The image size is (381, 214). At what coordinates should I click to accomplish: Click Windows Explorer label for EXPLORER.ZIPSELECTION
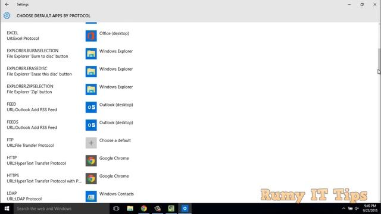point(116,87)
